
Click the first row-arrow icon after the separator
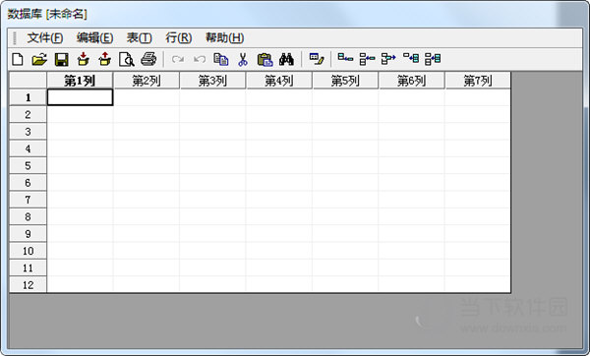pos(345,58)
